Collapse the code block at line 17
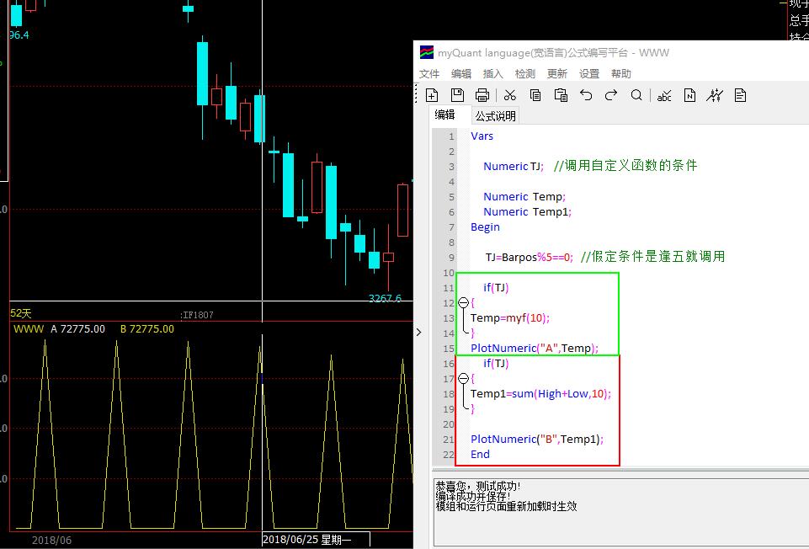 (x=462, y=379)
